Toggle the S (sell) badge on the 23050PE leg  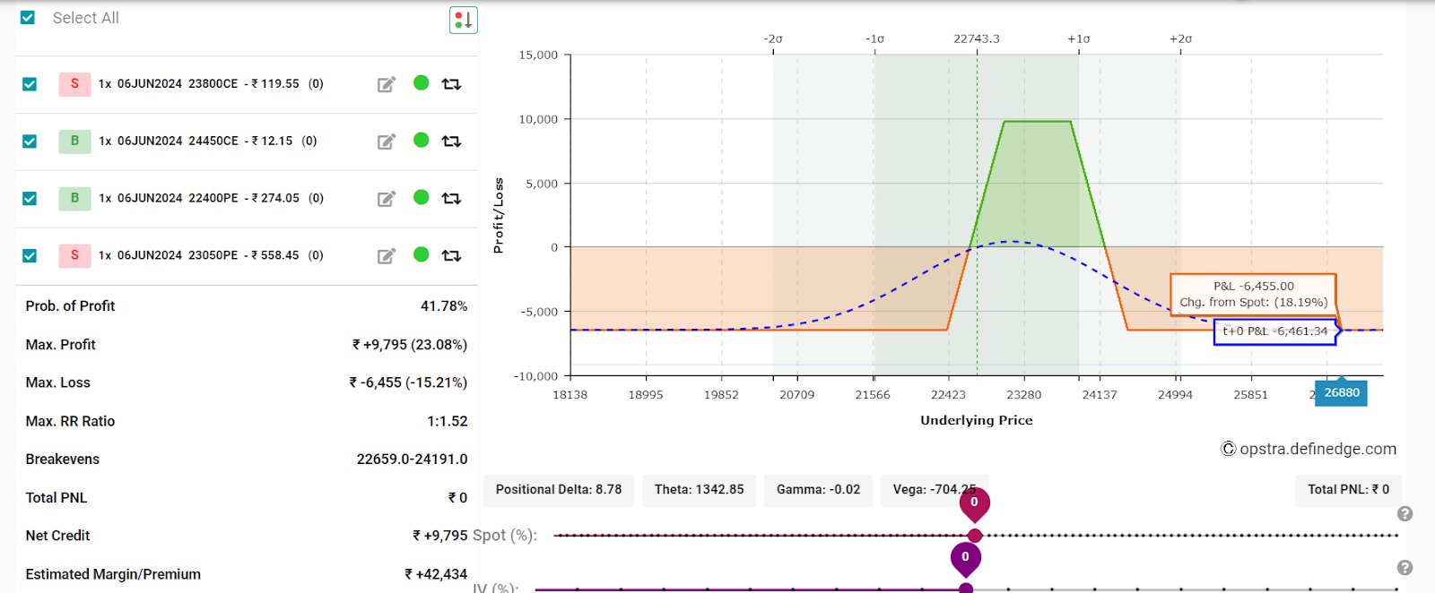pos(74,256)
